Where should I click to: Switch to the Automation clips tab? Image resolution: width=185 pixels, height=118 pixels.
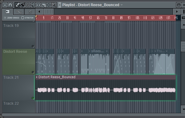tap(19, 12)
